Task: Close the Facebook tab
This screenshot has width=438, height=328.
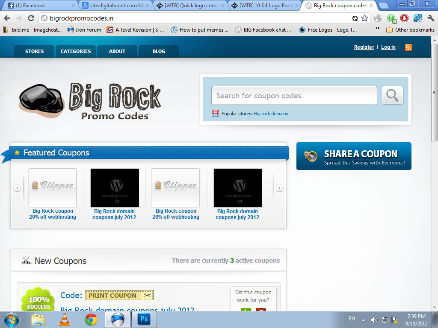Action: [x=73, y=6]
